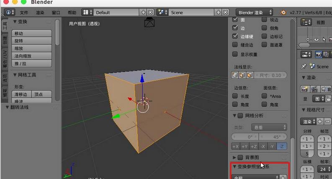Open the 渲染 menu in the header

coord(40,13)
